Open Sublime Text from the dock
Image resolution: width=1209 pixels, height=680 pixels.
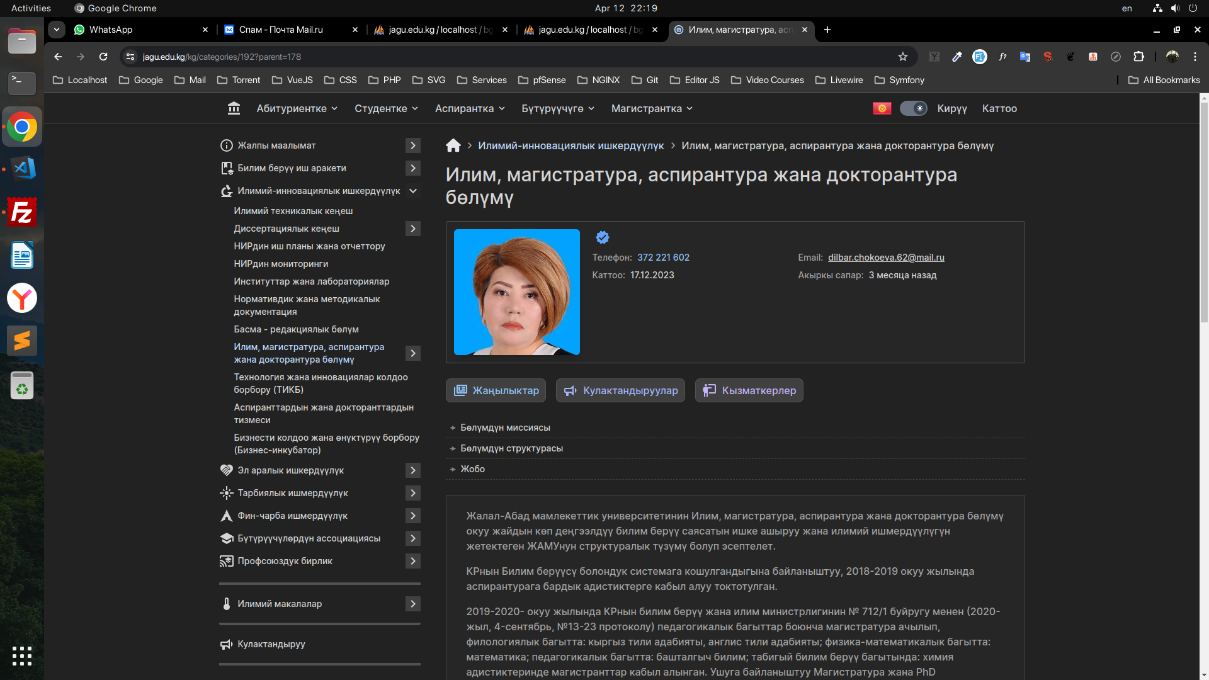tap(22, 341)
